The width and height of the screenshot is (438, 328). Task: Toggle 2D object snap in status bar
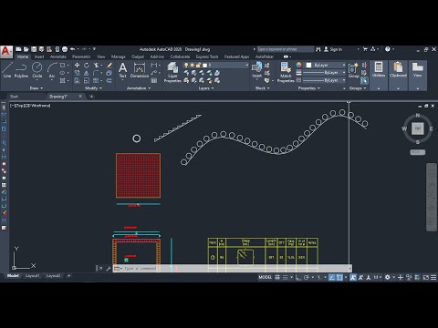339,277
